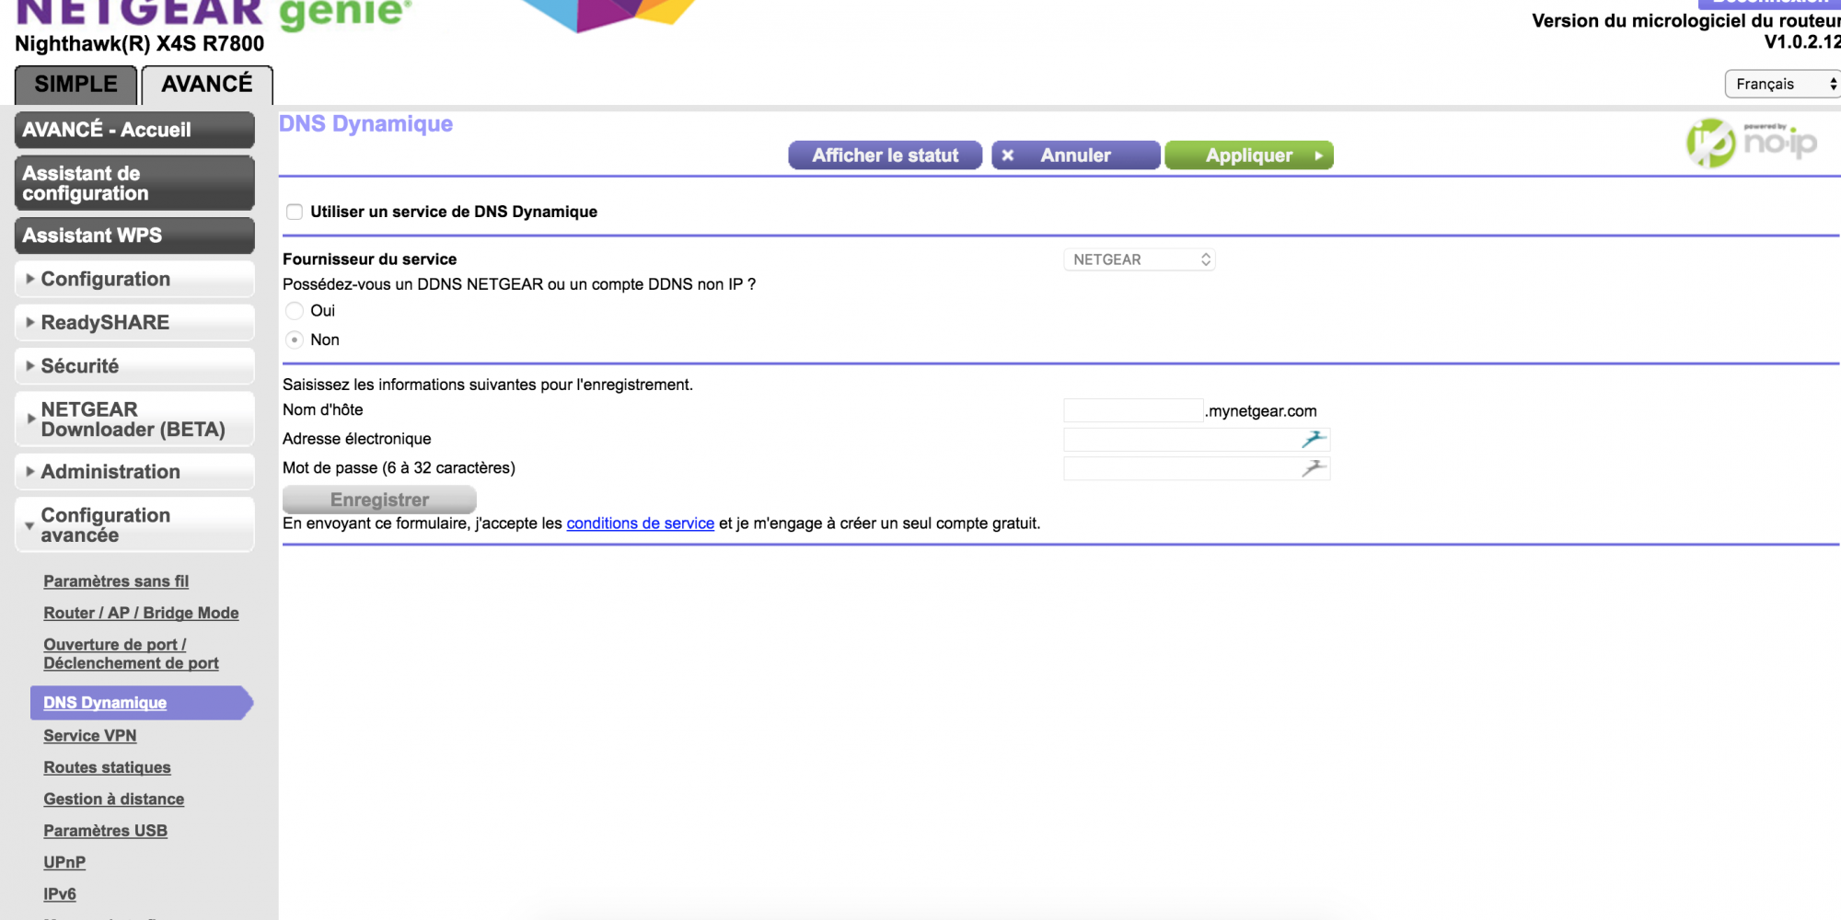Open the Français language dropdown

(1783, 84)
